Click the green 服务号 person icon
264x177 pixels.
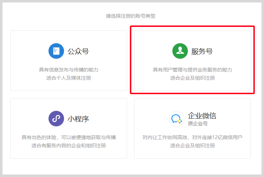click(x=180, y=51)
